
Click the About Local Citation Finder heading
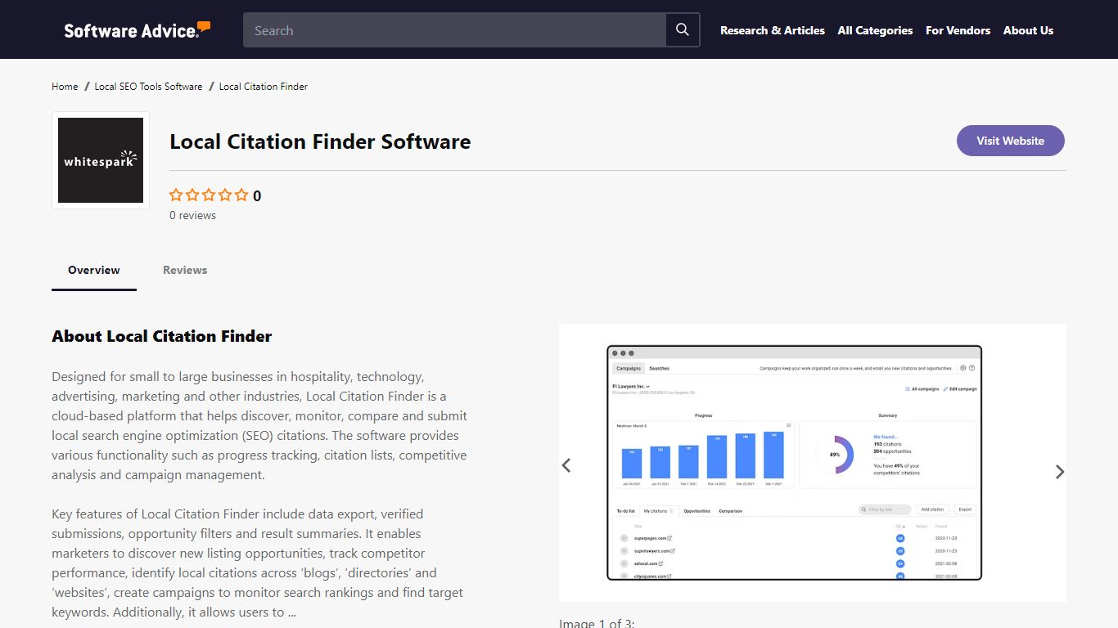coord(162,336)
